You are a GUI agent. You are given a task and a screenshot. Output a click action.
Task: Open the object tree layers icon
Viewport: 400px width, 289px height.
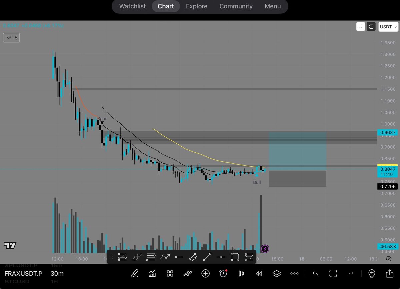(276, 274)
